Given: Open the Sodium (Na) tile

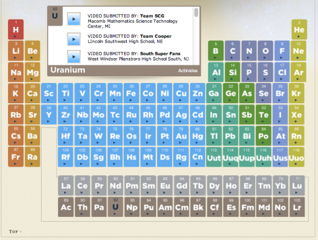Looking at the screenshot, I should coord(16,72).
